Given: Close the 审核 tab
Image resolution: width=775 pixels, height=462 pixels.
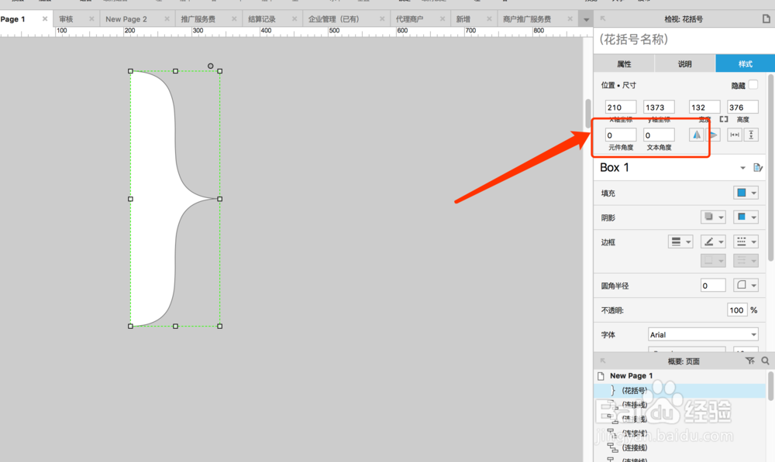Looking at the screenshot, I should tap(91, 19).
